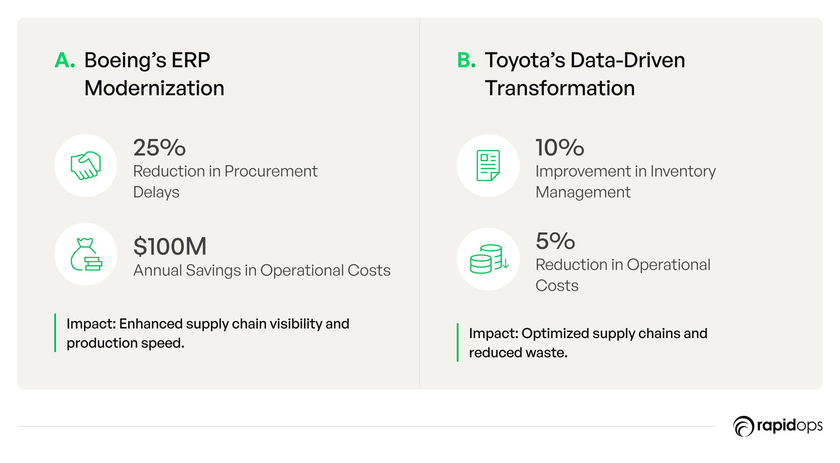Click the Toyota impact statement
Screen dimensions: 840x463
coord(588,343)
